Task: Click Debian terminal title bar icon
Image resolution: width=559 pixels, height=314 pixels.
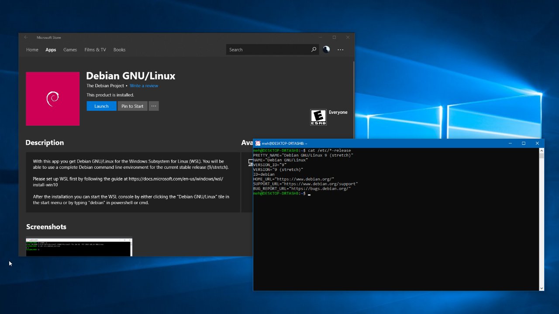Action: [x=258, y=143]
